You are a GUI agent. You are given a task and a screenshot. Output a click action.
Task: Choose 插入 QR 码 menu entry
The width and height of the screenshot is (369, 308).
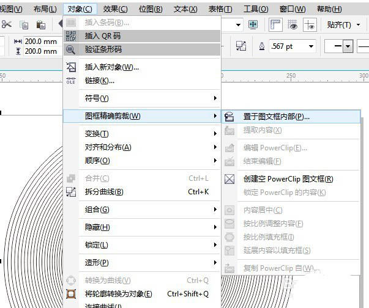click(142, 36)
